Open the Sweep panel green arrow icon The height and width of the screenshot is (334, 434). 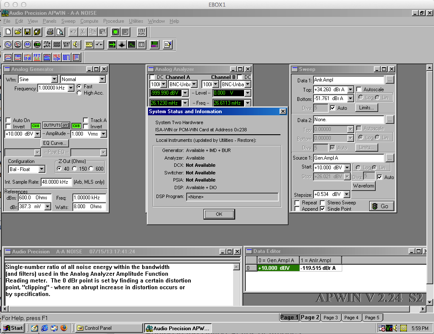(x=112, y=44)
